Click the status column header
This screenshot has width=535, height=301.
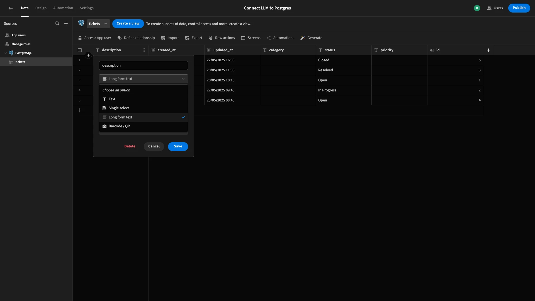pos(344,50)
